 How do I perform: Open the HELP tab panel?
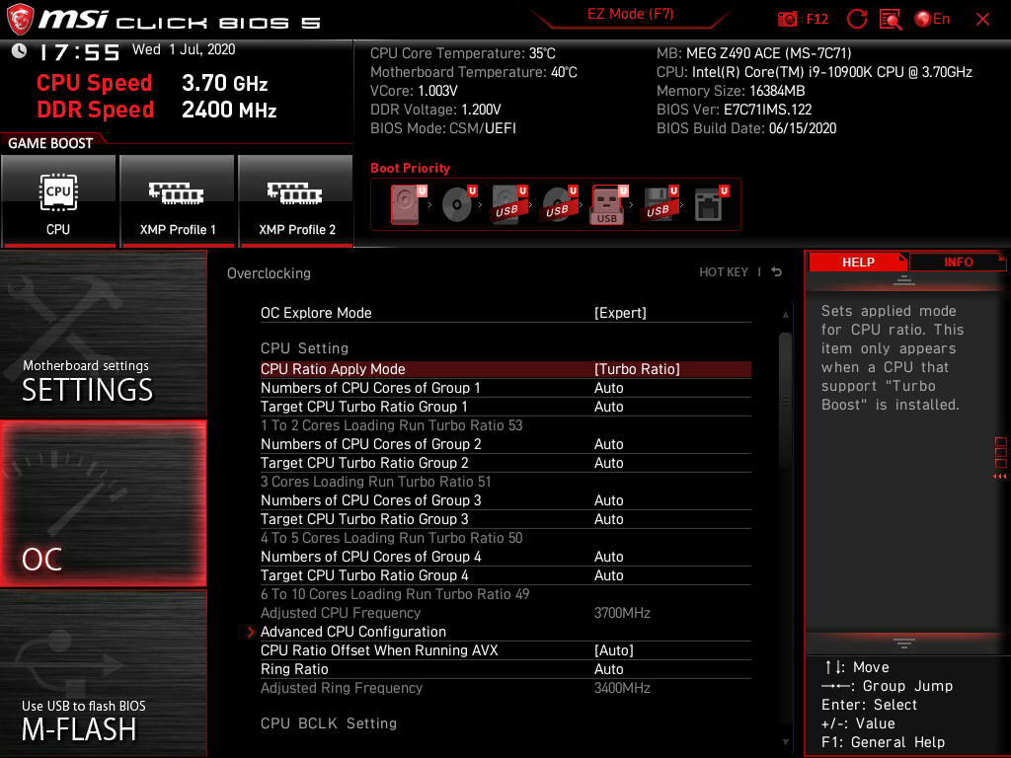point(857,262)
